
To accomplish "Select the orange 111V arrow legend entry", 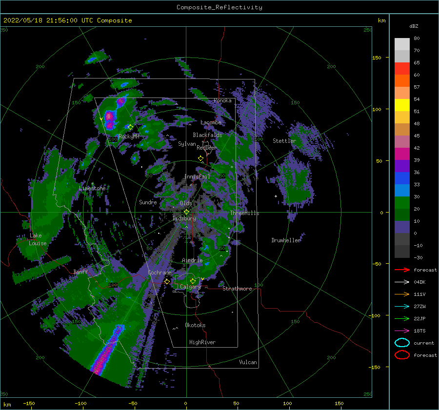I will (x=402, y=294).
